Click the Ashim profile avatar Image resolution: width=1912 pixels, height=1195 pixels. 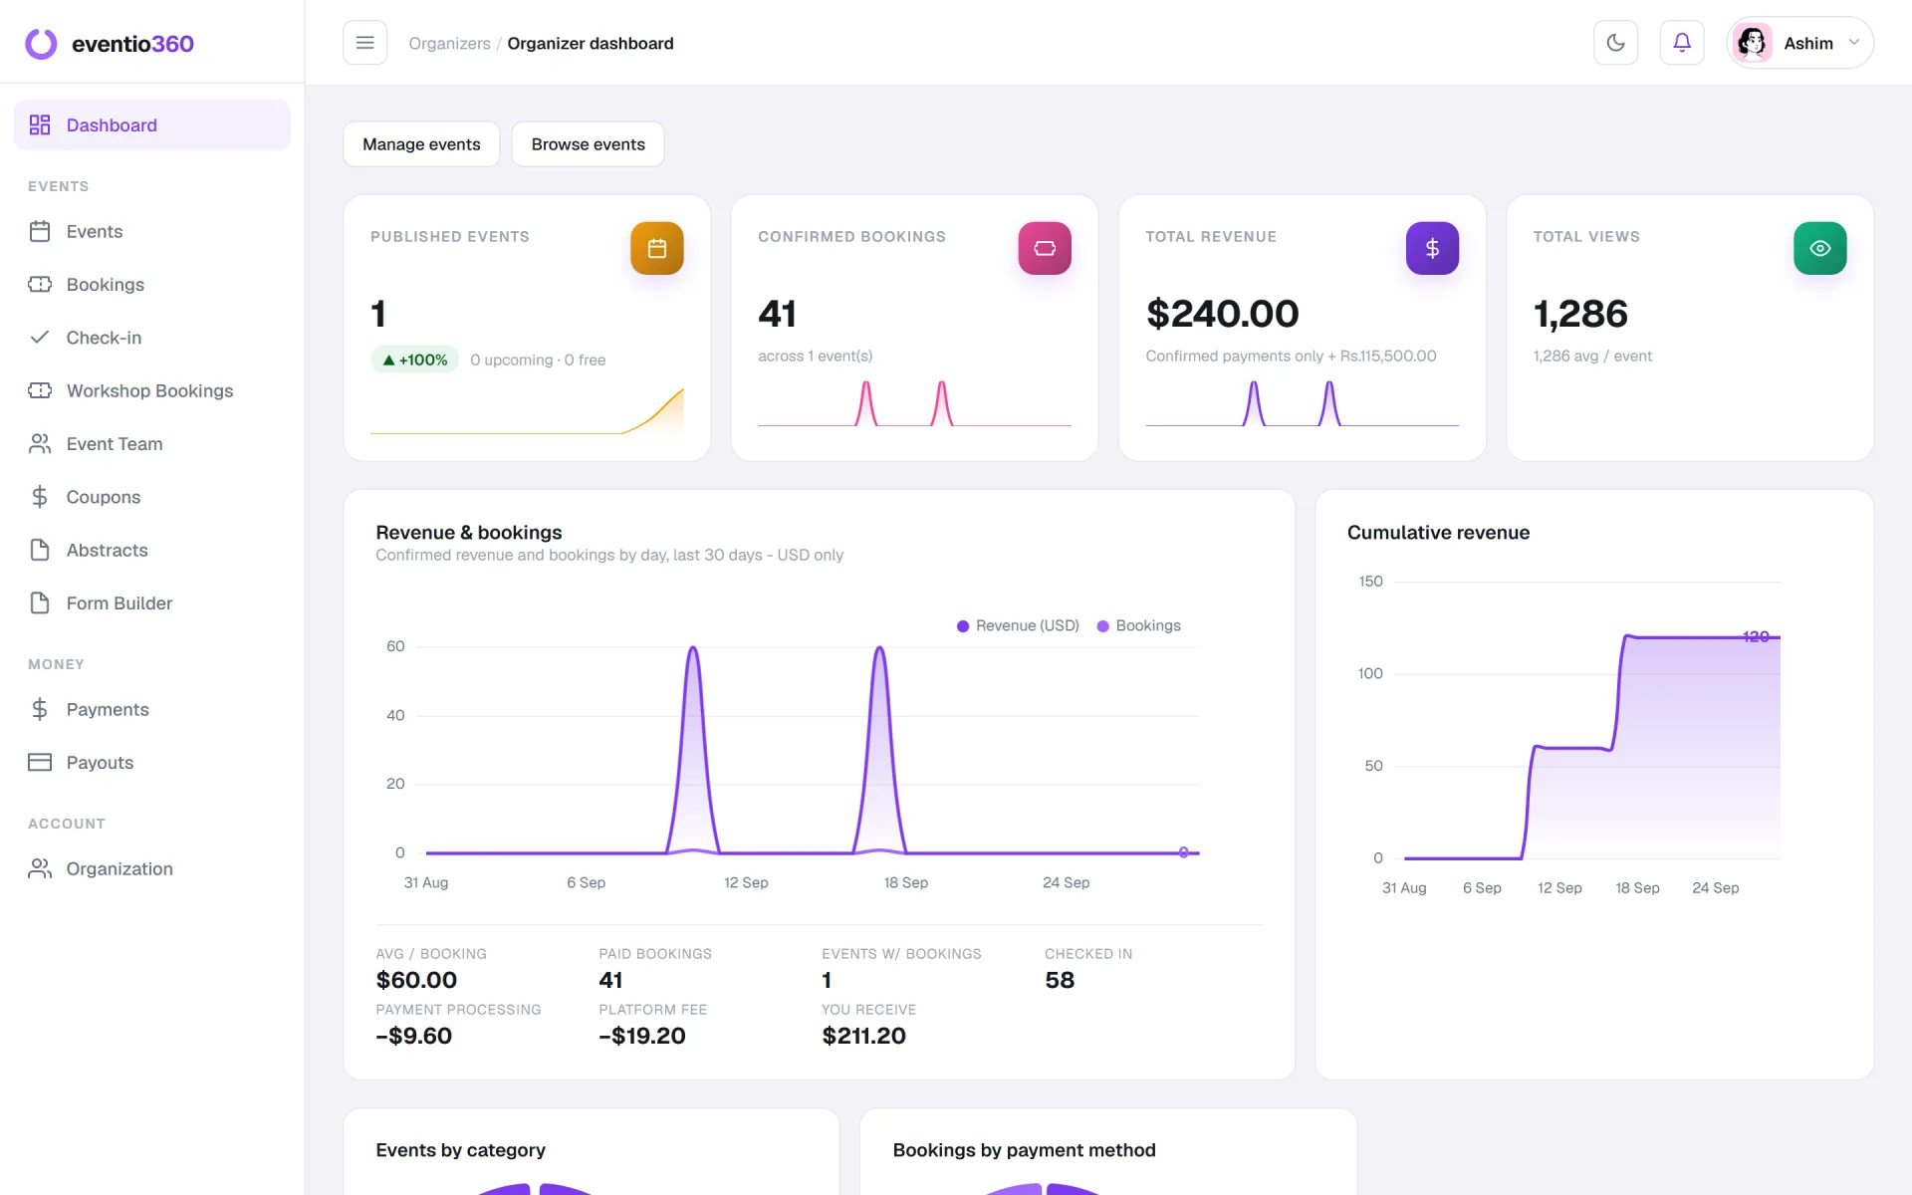(1752, 43)
